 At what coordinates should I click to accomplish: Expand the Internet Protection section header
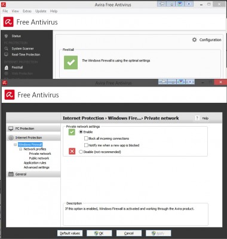pos(33,137)
